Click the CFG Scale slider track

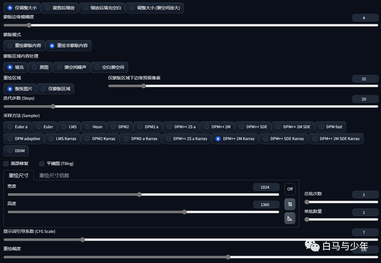(191, 240)
